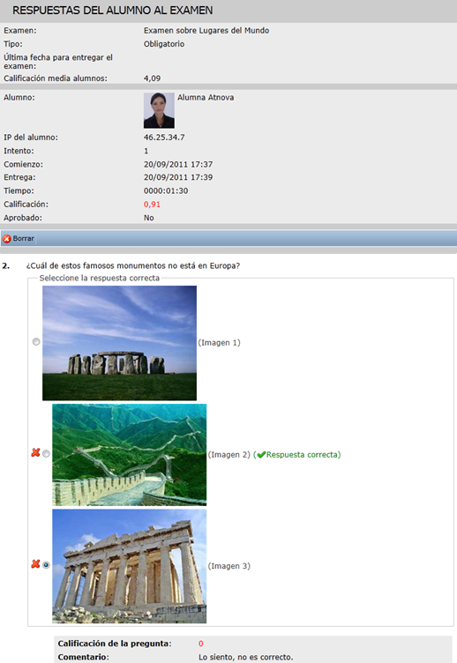Click the student name Alumna Atnova

pos(206,97)
